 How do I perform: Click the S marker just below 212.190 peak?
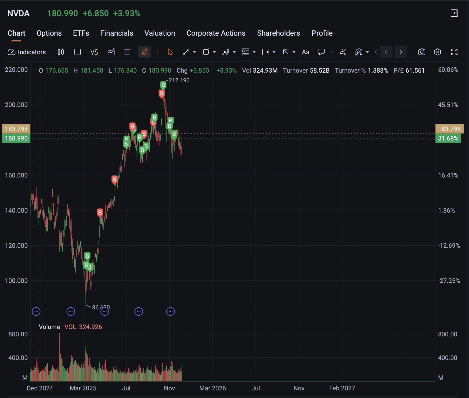162,94
